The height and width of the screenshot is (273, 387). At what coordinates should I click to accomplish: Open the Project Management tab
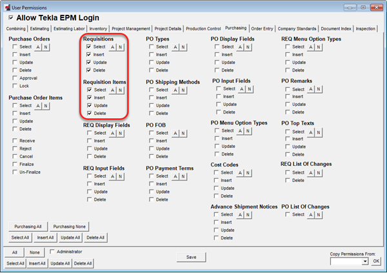pos(131,28)
